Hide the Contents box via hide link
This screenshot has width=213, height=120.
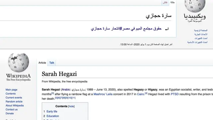pyautogui.click(x=71, y=106)
